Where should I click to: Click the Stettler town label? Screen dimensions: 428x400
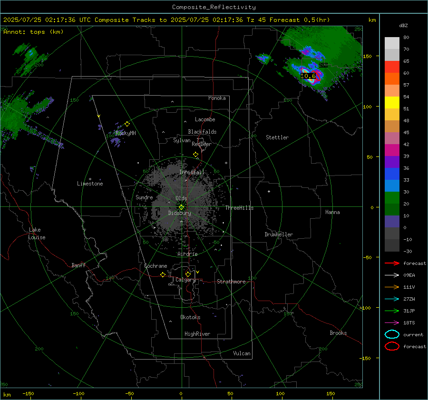277,137
